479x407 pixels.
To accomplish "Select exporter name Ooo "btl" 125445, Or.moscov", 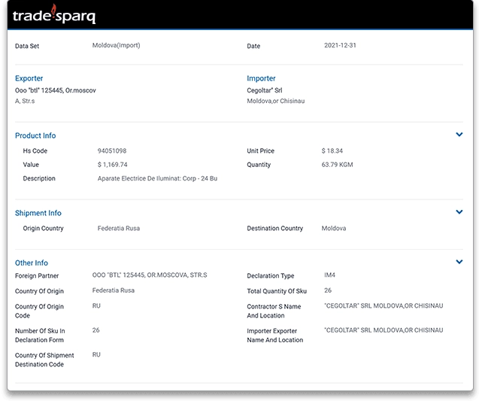I will point(56,90).
